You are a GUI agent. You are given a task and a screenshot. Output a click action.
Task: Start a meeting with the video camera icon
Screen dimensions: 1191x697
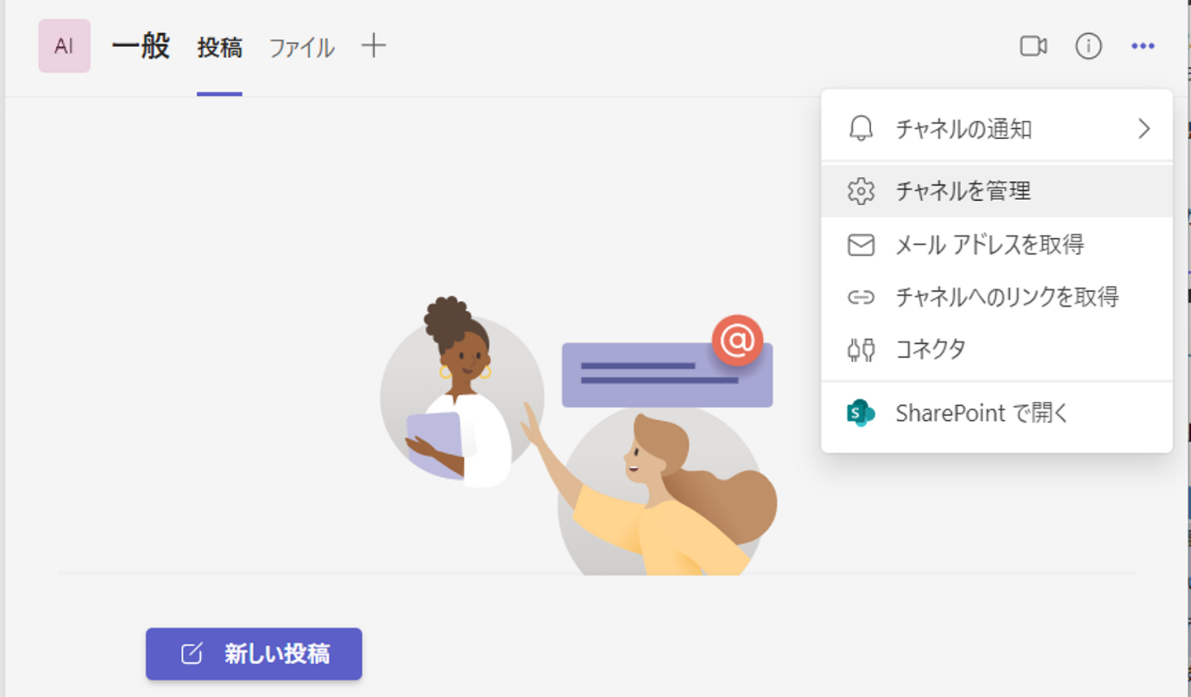(x=1033, y=46)
